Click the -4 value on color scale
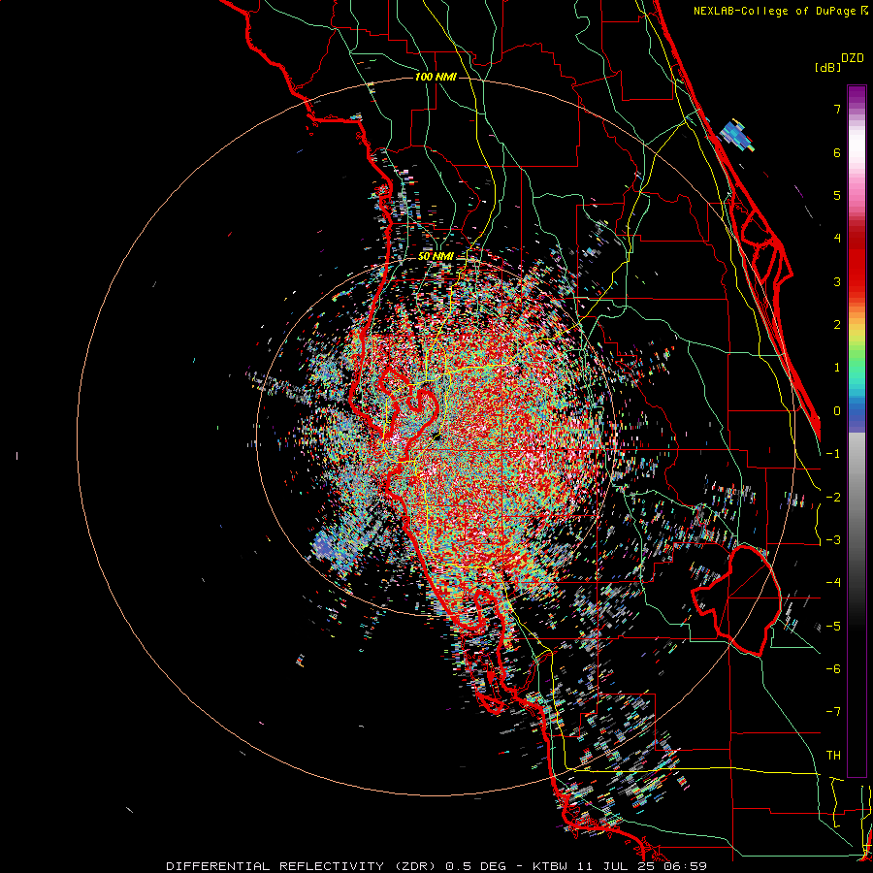Viewport: 873px width, 873px height. point(833,583)
